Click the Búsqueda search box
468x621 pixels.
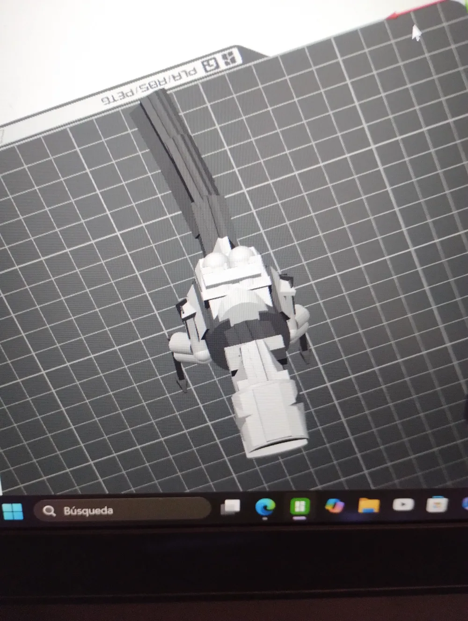pyautogui.click(x=122, y=510)
